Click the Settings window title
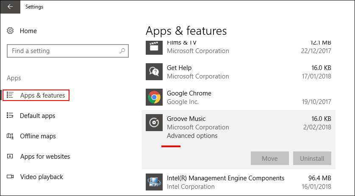 tap(34, 7)
